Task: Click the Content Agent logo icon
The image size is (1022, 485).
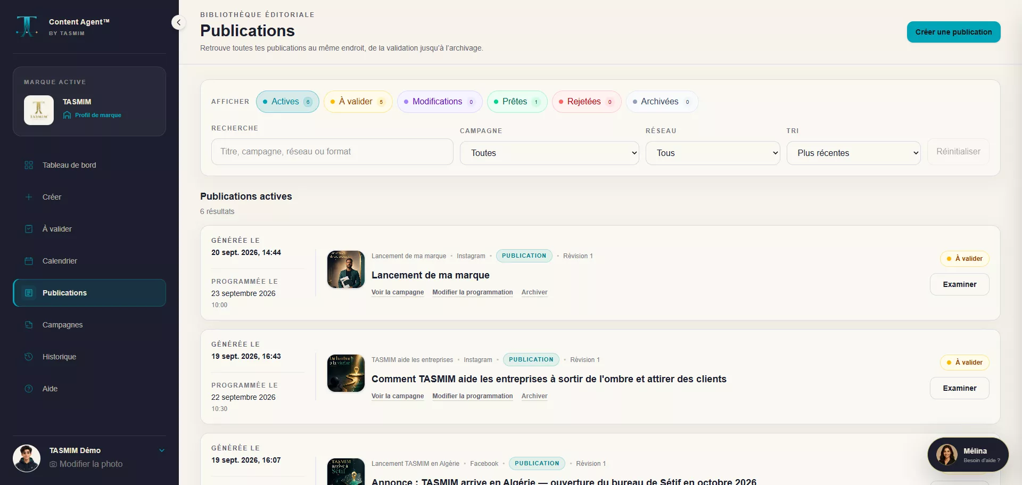Action: click(x=27, y=27)
